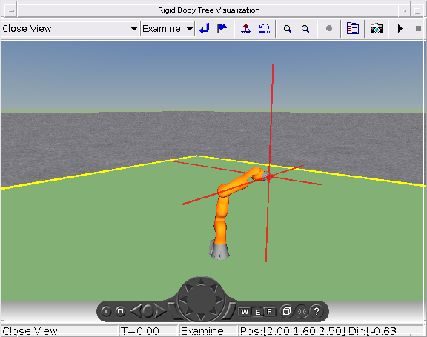The height and width of the screenshot is (337, 427).
Task: Open the block parameters sheet icon
Action: (x=353, y=28)
